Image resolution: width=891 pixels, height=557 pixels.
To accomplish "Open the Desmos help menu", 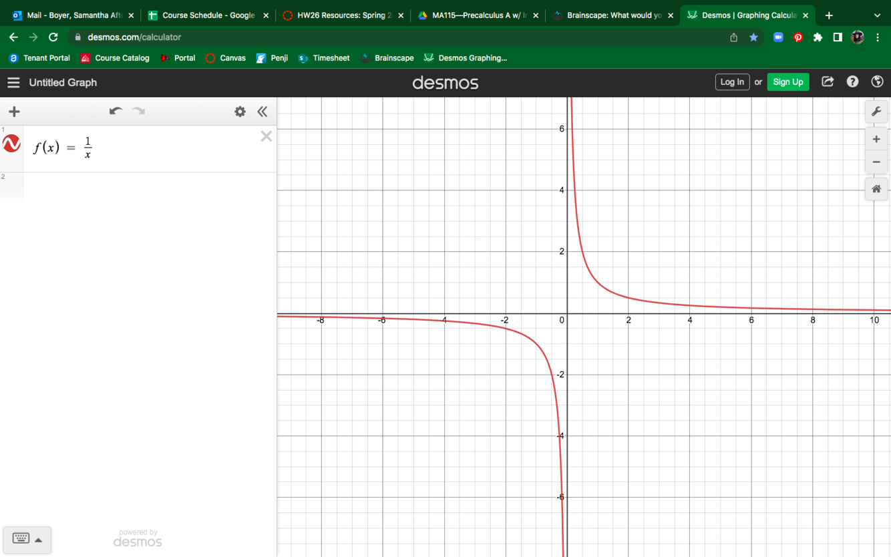I will coord(852,81).
